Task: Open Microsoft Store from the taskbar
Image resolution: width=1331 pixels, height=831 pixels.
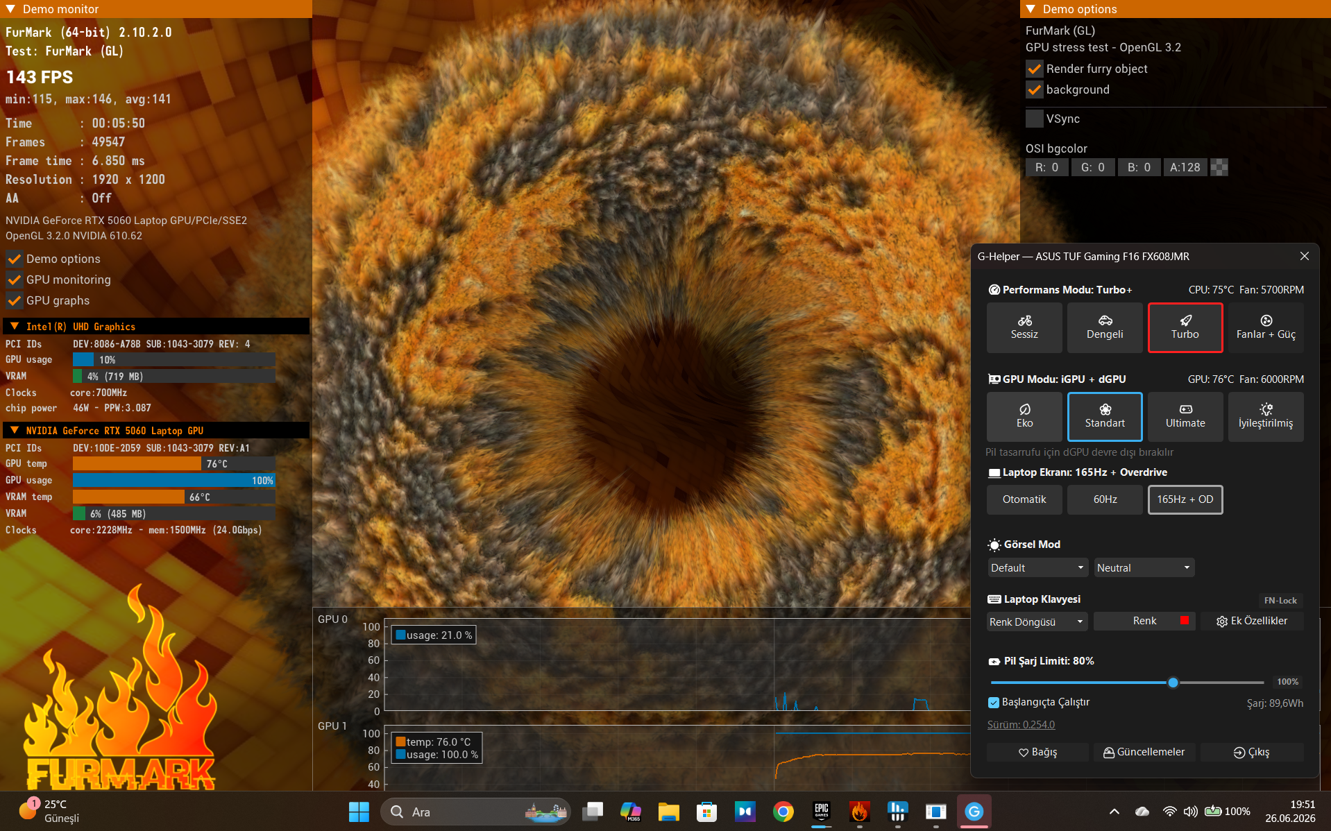Action: pyautogui.click(x=707, y=812)
